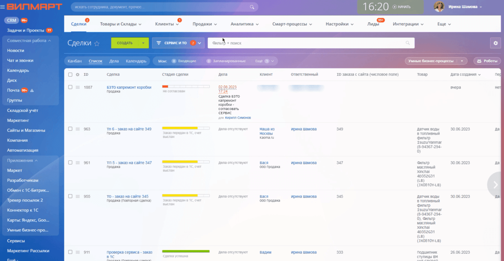This screenshot has height=261, width=504.
Task: Expand the user menu arrow next to Ирина Шамова
Action: 481,7
